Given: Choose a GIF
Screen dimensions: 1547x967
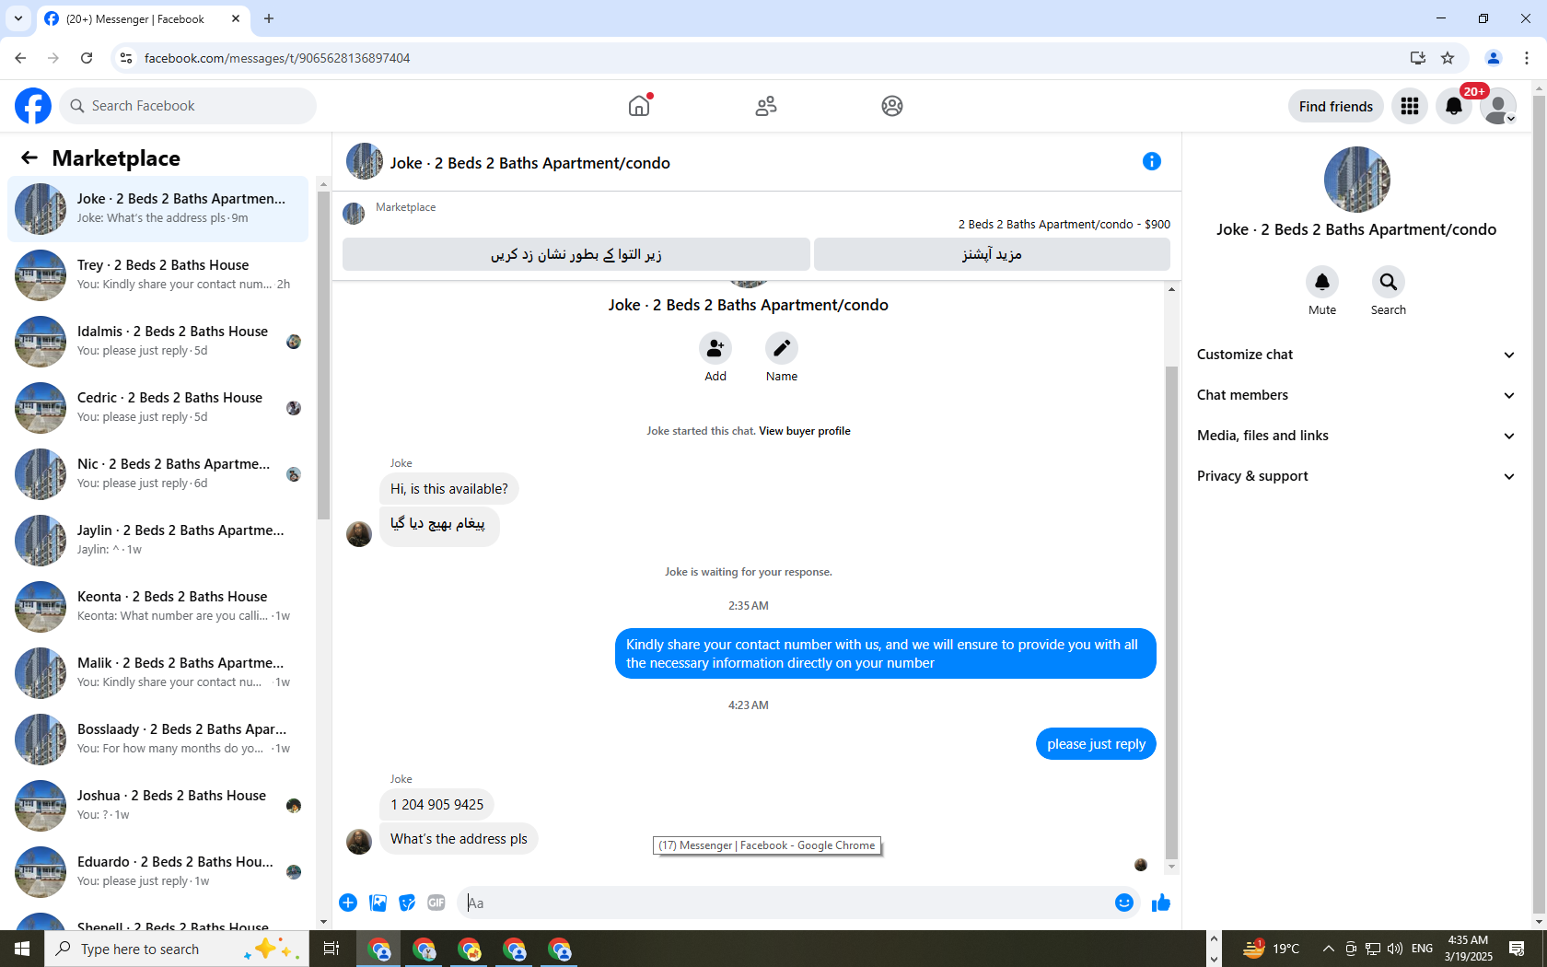Looking at the screenshot, I should (x=436, y=903).
